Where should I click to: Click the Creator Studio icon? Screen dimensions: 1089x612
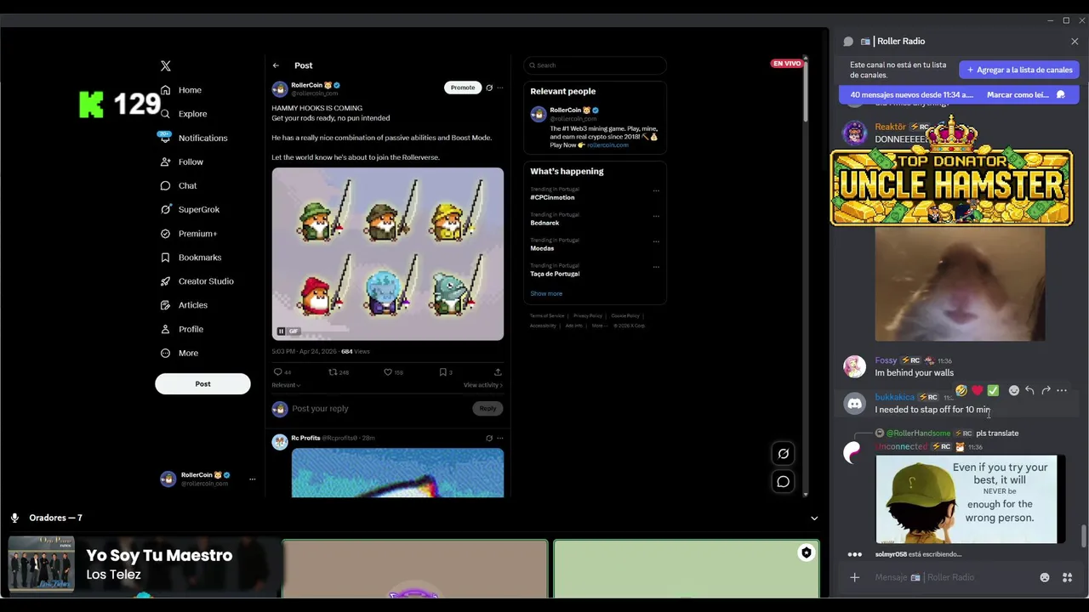click(x=165, y=281)
